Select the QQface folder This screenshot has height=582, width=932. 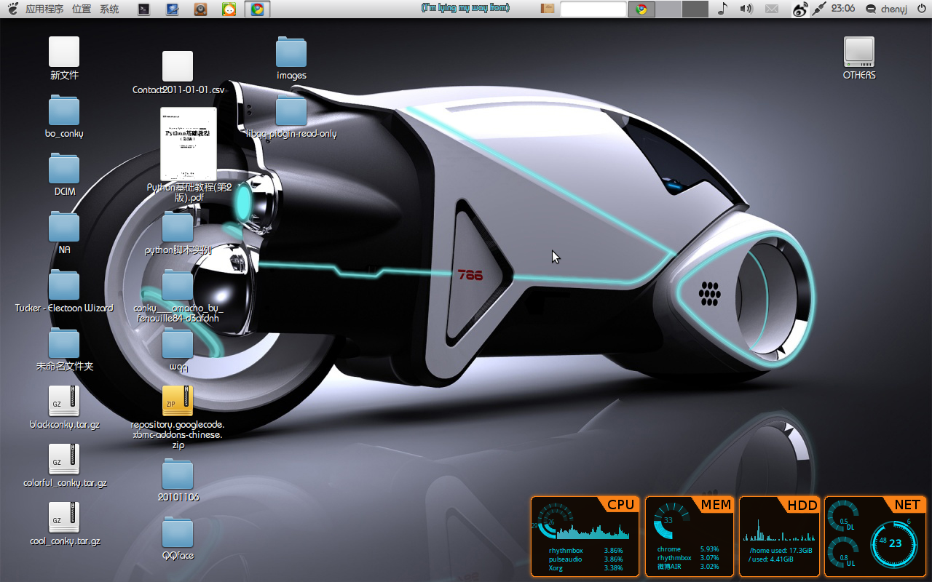click(x=178, y=538)
